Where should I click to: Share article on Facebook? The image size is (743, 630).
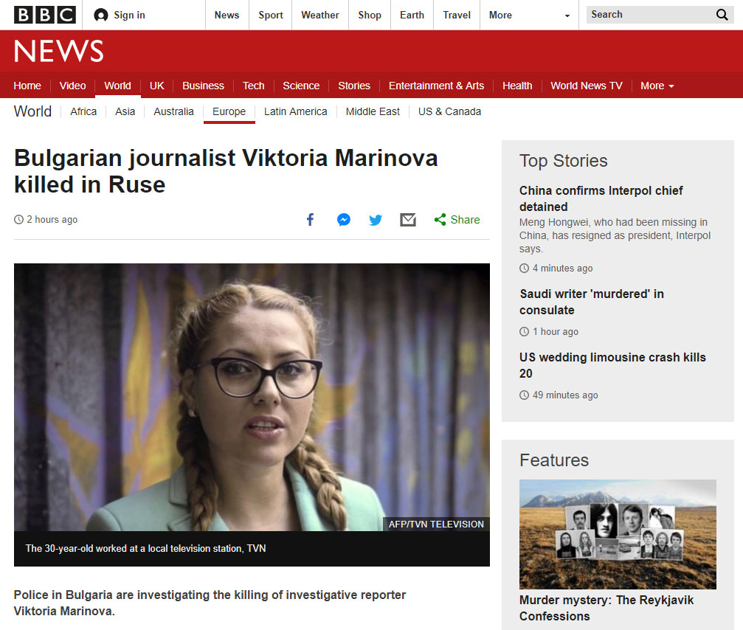tap(310, 220)
